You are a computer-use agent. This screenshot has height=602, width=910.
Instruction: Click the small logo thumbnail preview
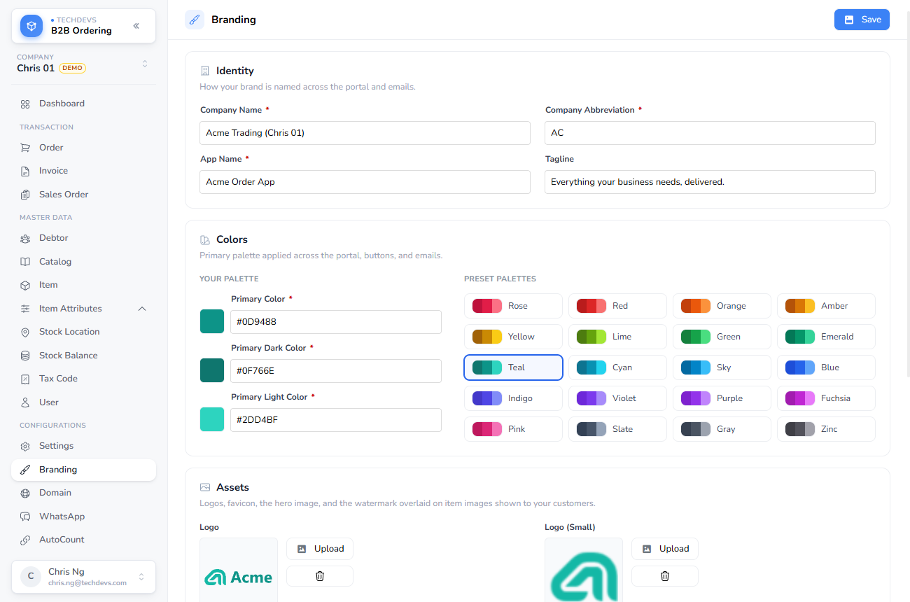[584, 570]
